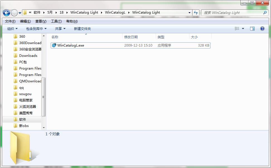
Task: Click the folder icon beside QMDownload
Action: (15, 81)
